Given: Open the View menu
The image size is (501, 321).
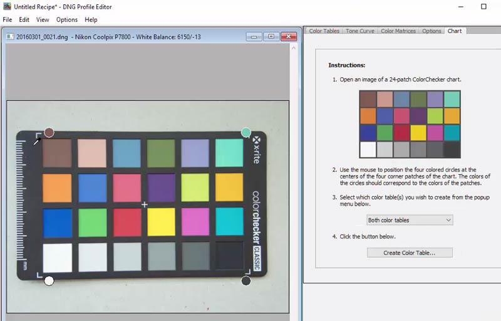Looking at the screenshot, I should coord(43,19).
